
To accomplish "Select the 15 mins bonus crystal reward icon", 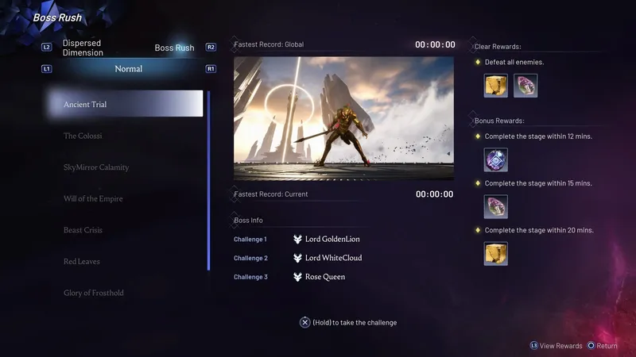I will (x=496, y=207).
